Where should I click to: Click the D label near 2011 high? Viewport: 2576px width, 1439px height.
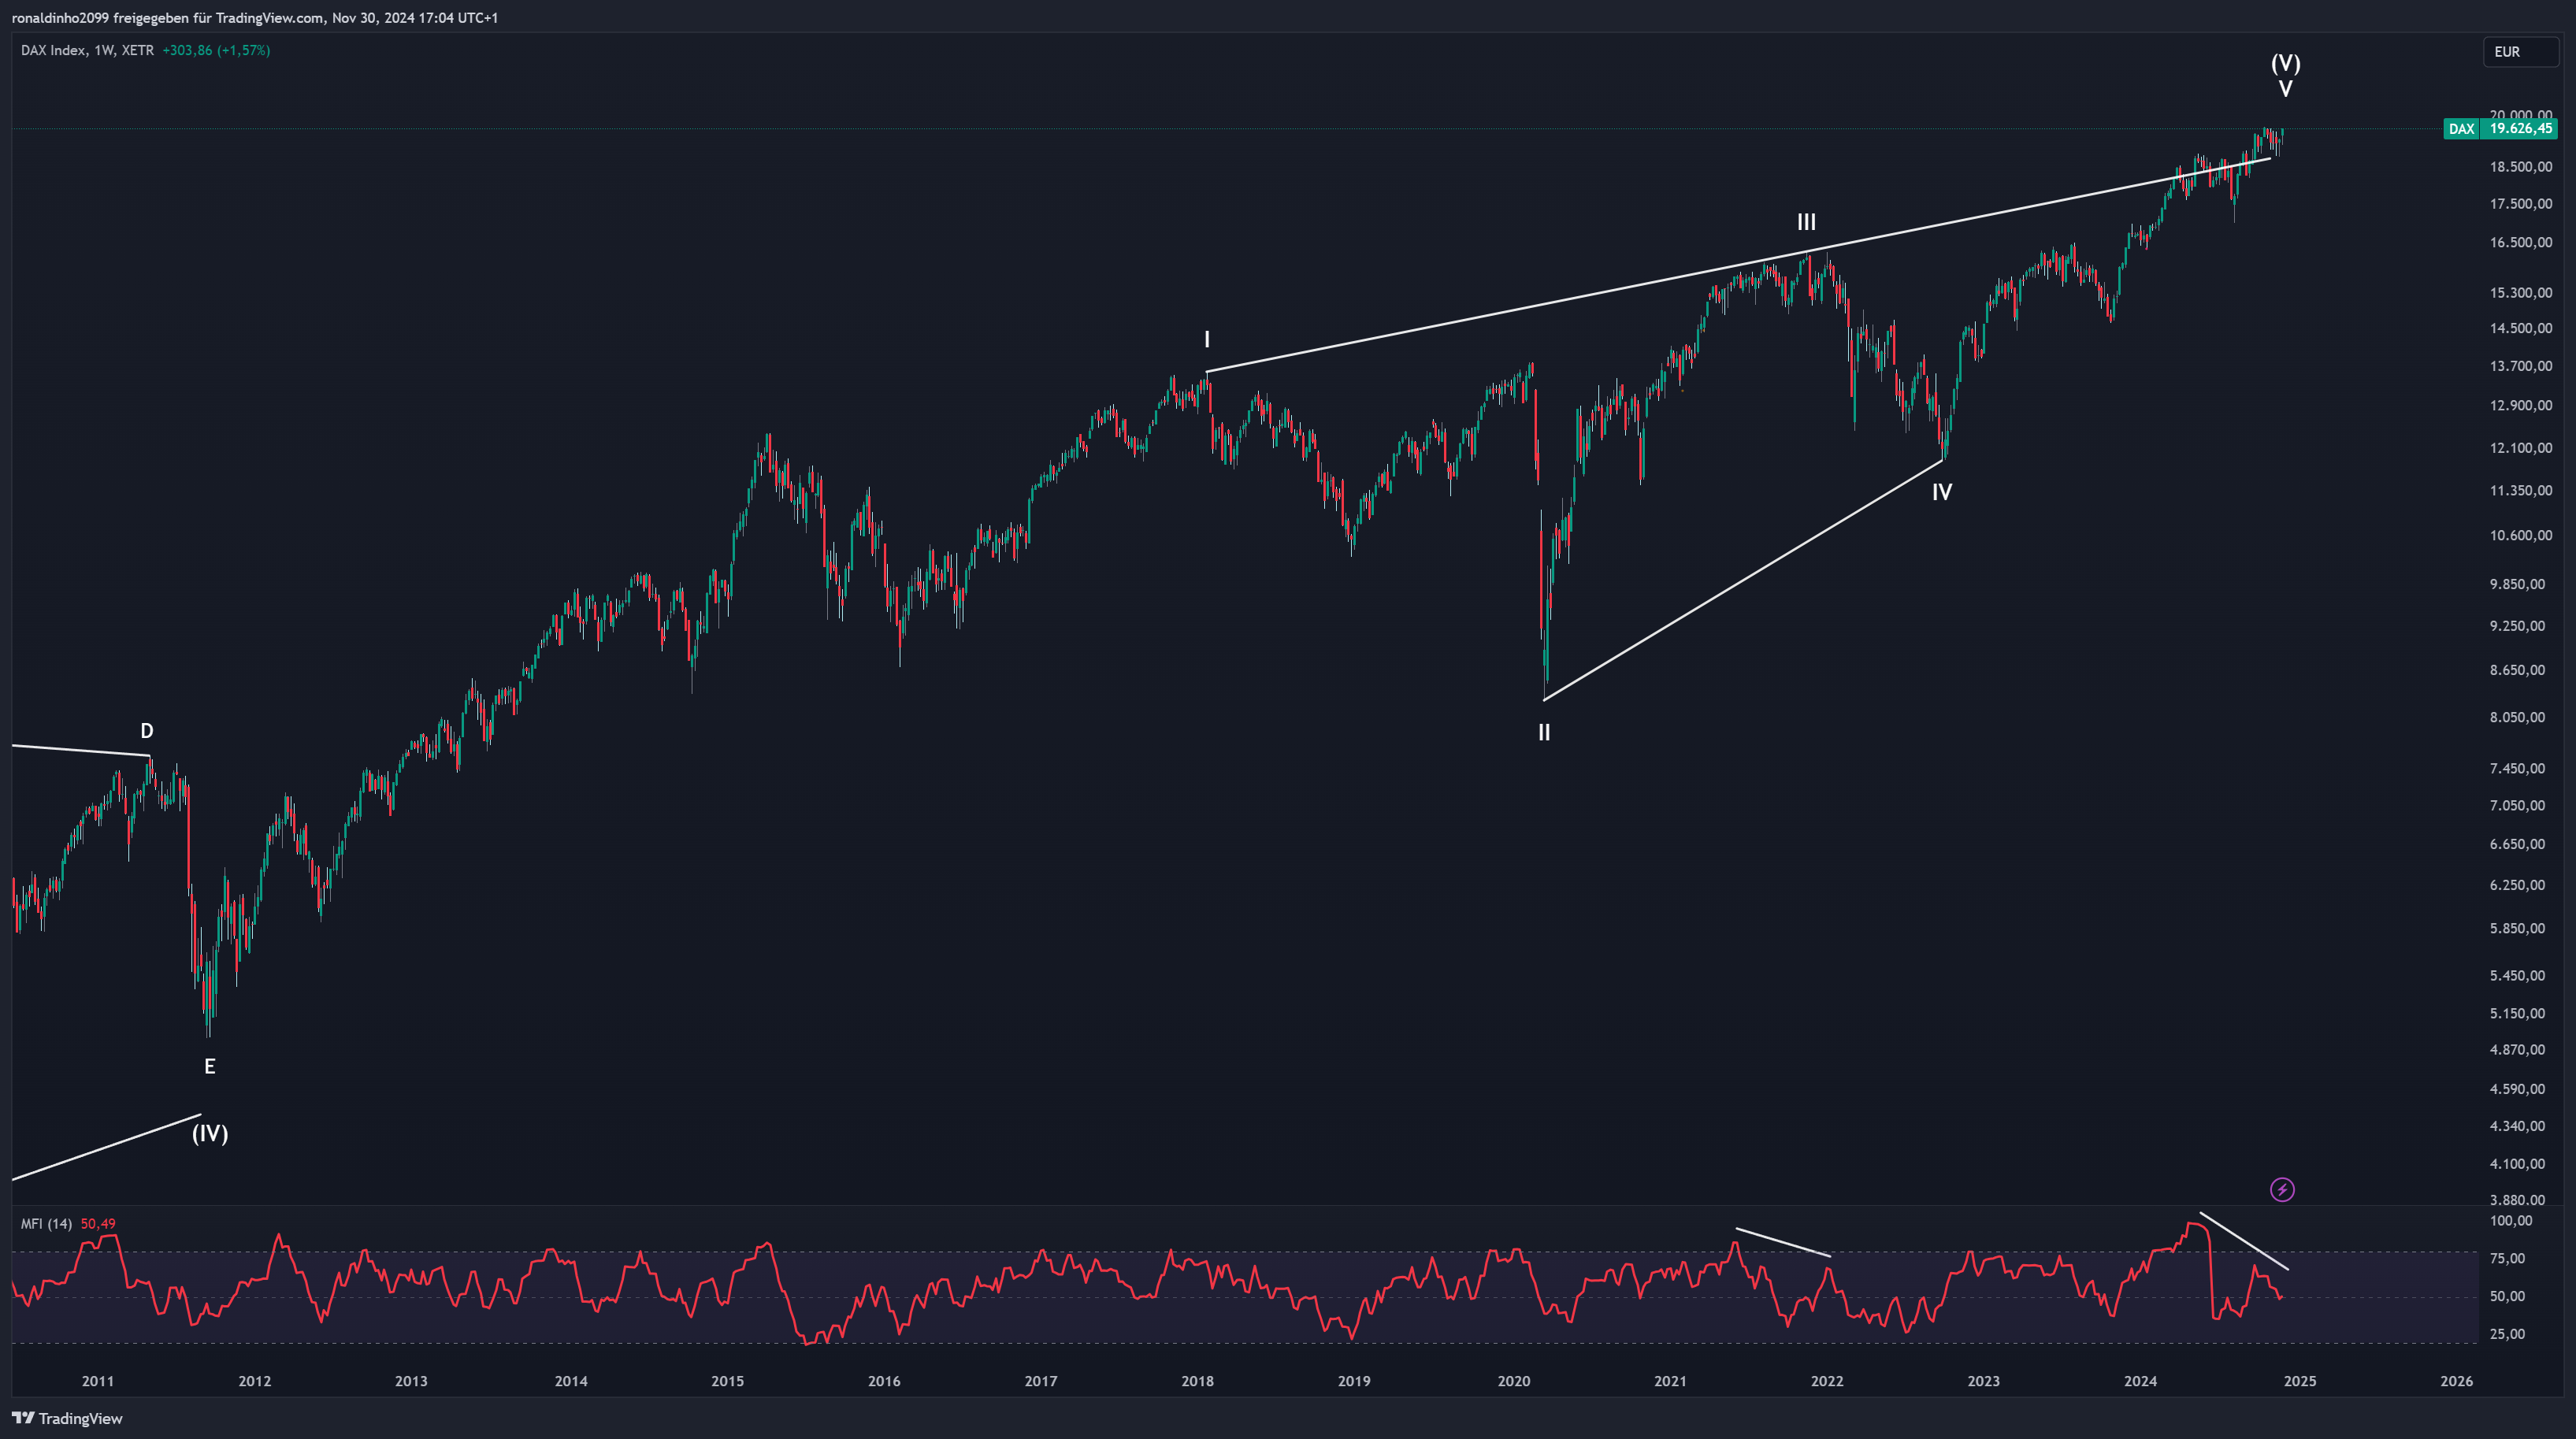pos(147,731)
